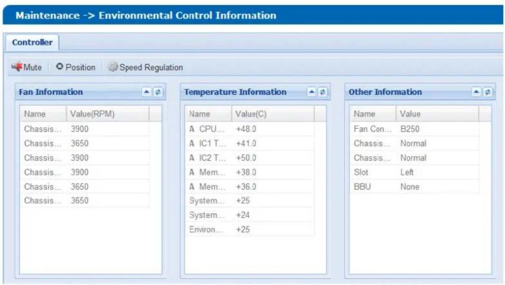Click the +41.0 temperature value

pyautogui.click(x=246, y=144)
